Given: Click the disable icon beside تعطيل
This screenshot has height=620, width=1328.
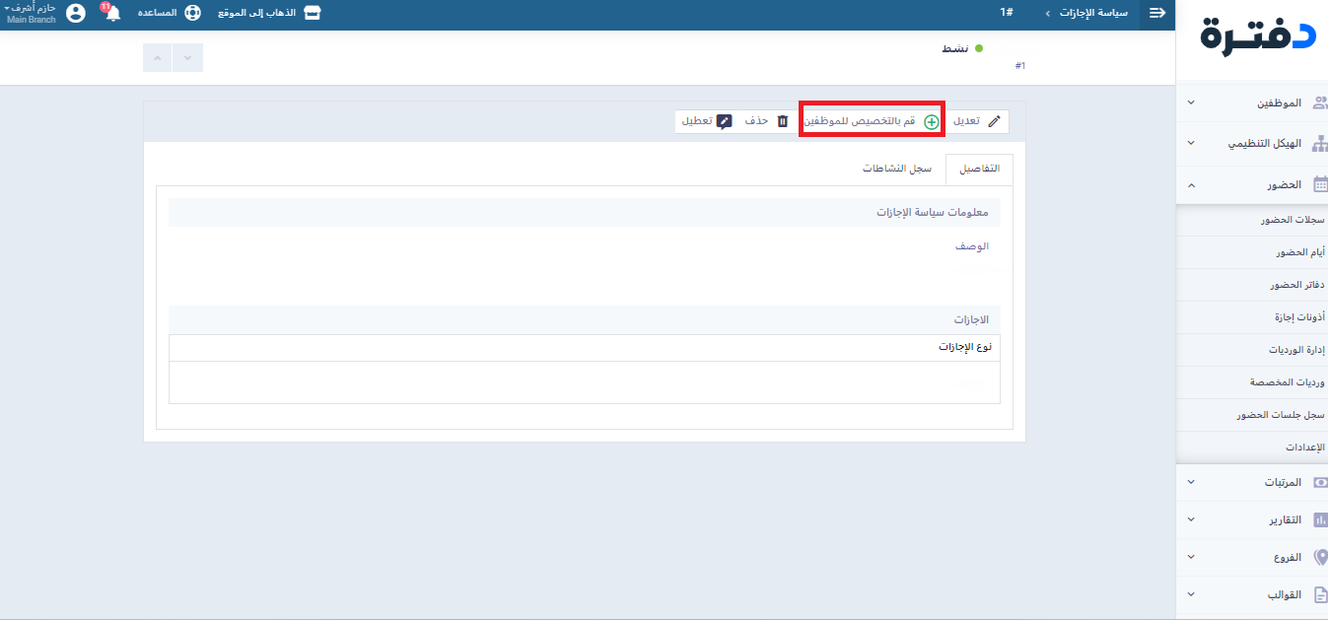Looking at the screenshot, I should click(x=725, y=121).
